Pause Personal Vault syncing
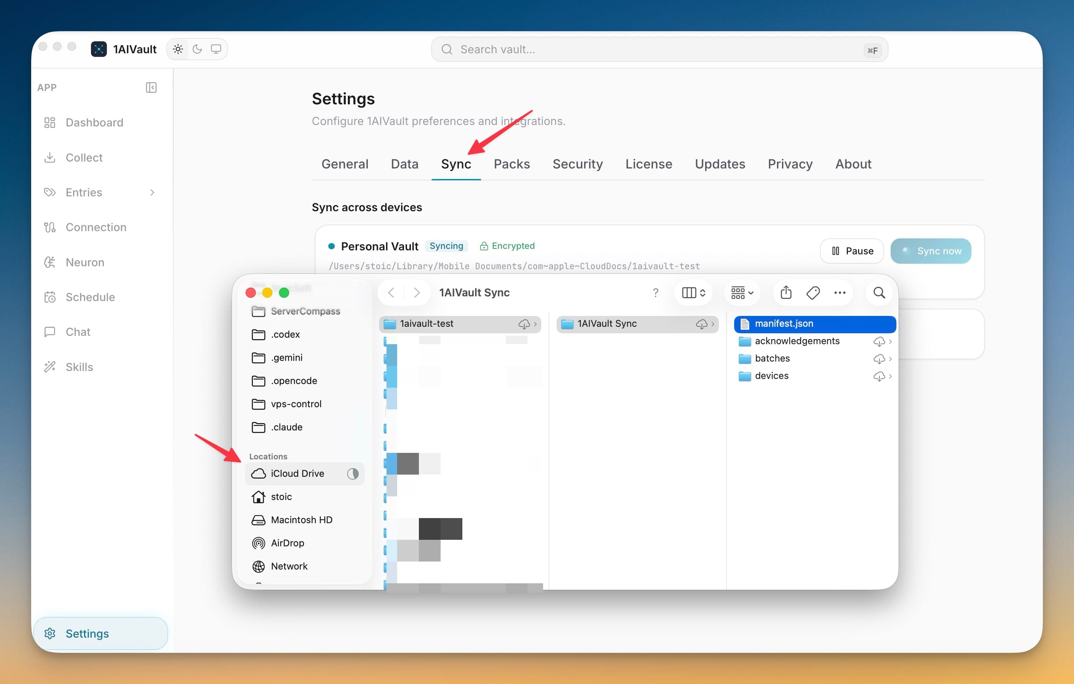Screen dimensions: 1074x684 852,251
